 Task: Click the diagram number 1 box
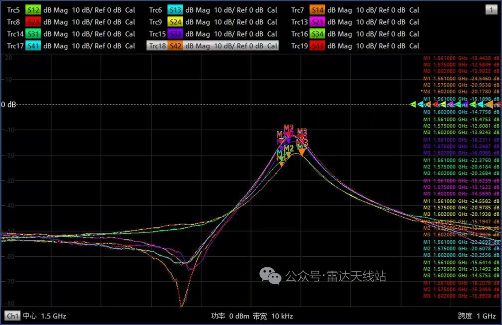491,10
